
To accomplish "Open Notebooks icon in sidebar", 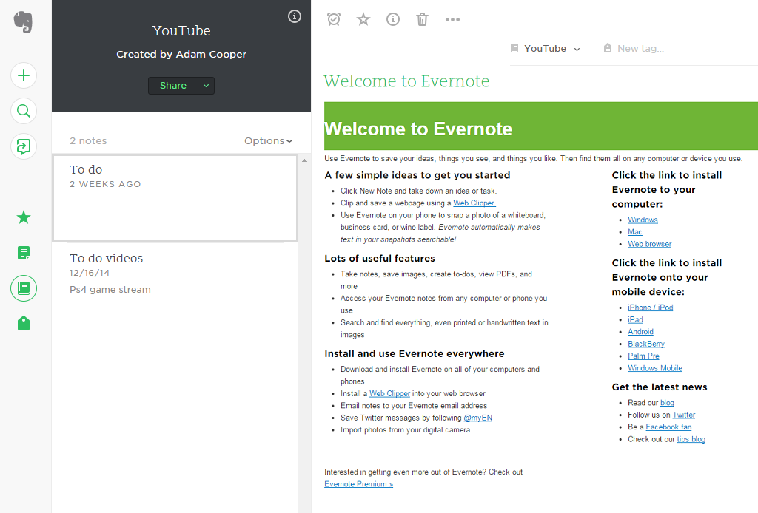I will click(x=24, y=288).
